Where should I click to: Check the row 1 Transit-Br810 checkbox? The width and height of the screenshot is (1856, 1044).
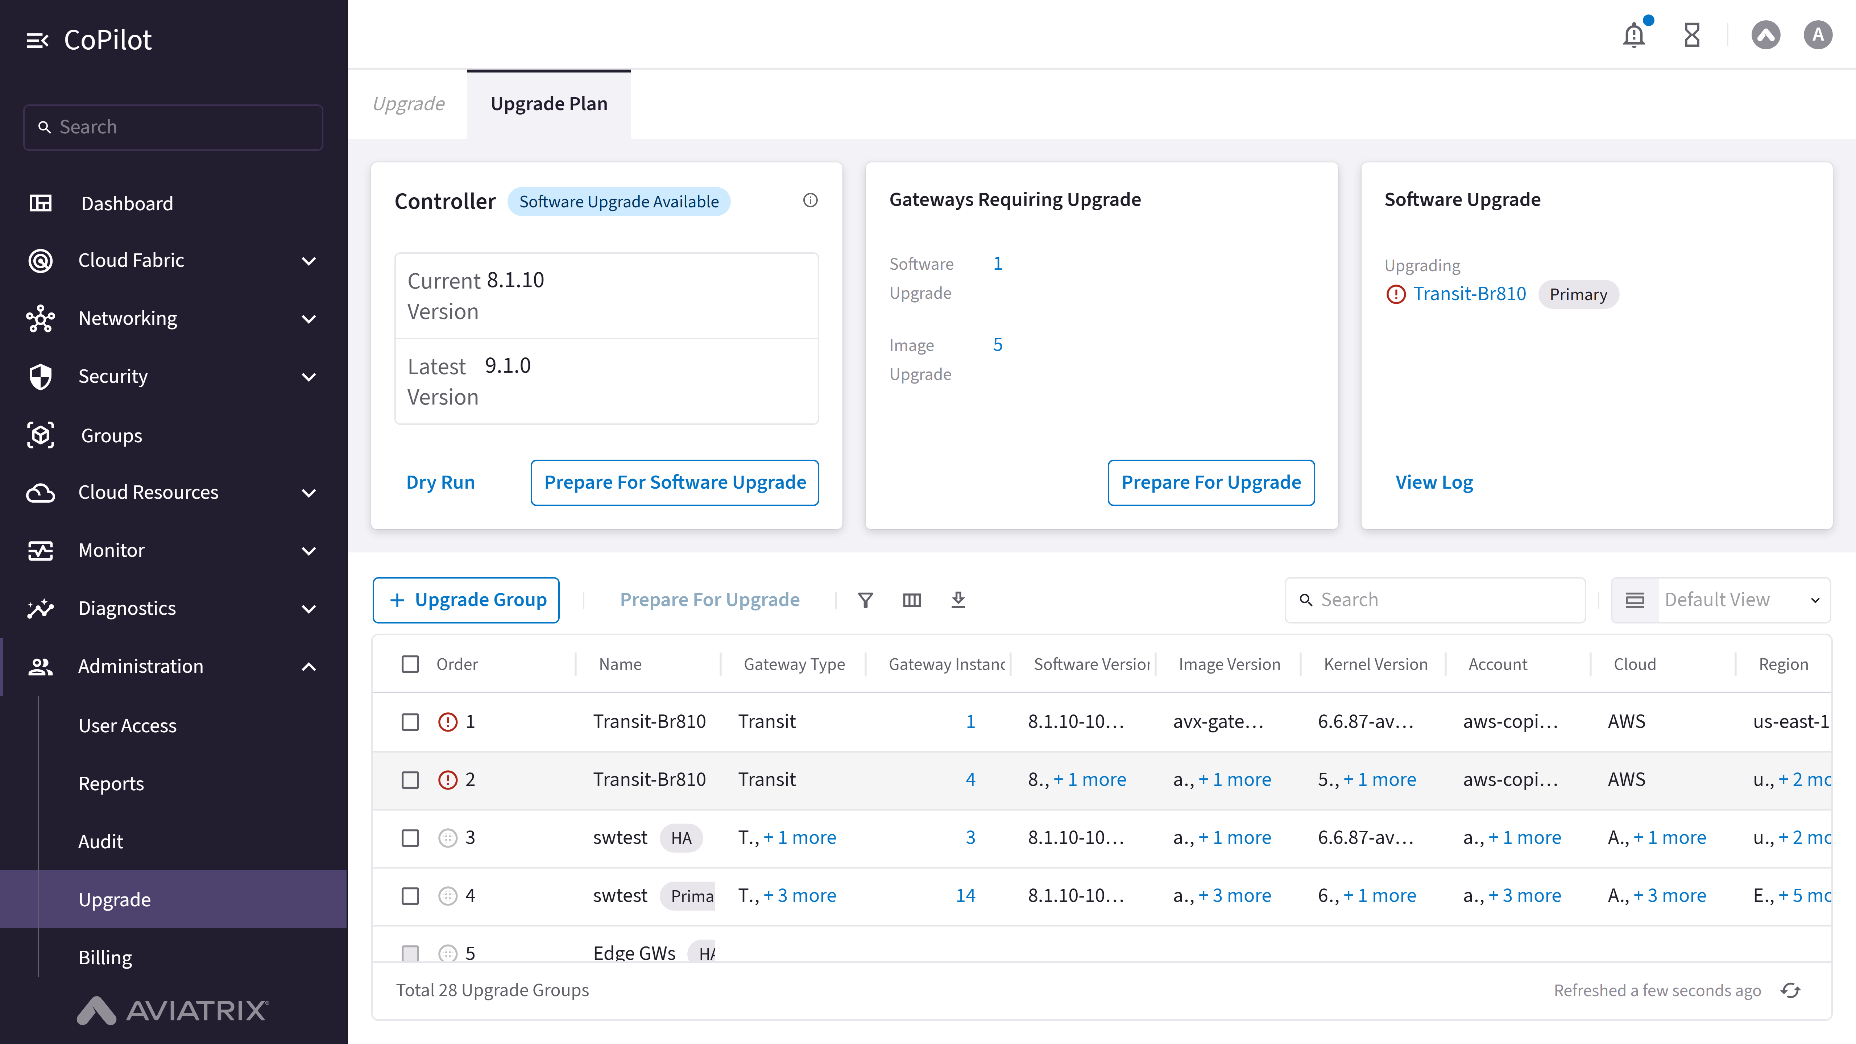410,721
